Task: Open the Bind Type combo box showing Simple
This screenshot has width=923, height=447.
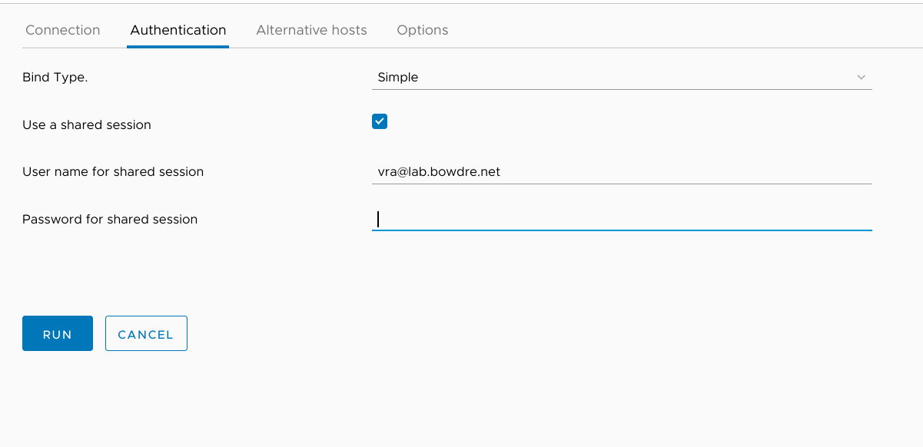Action: point(621,78)
